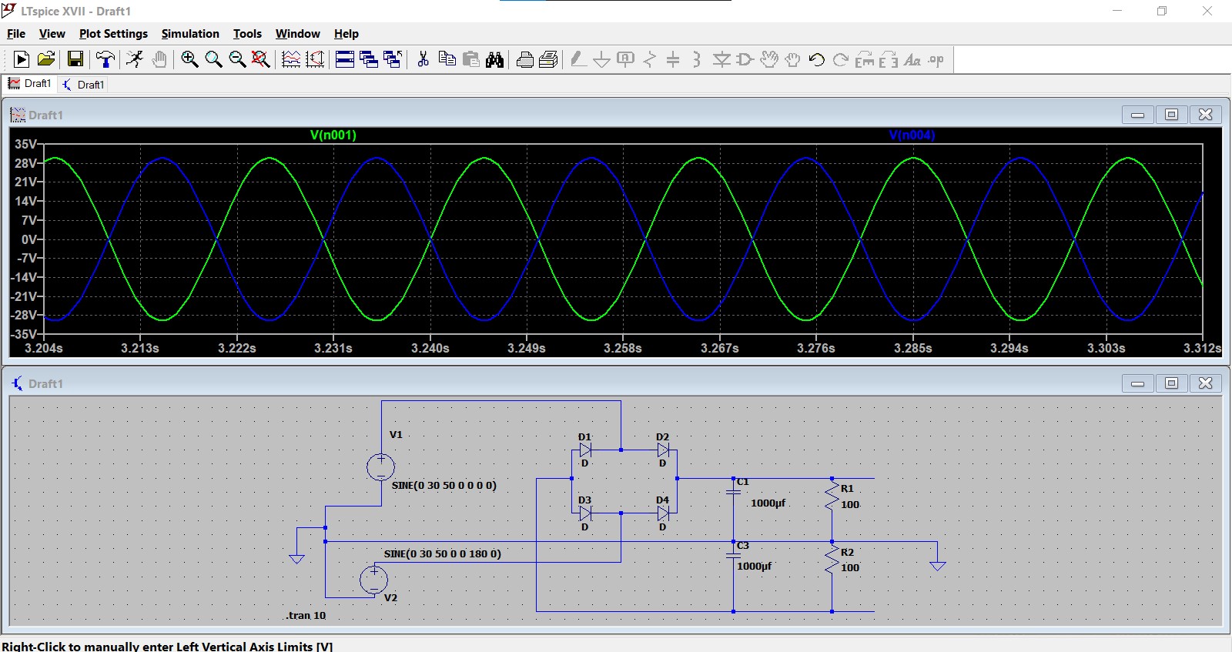Open Find with the binoculars icon
Image resolution: width=1232 pixels, height=652 pixels.
tap(495, 59)
